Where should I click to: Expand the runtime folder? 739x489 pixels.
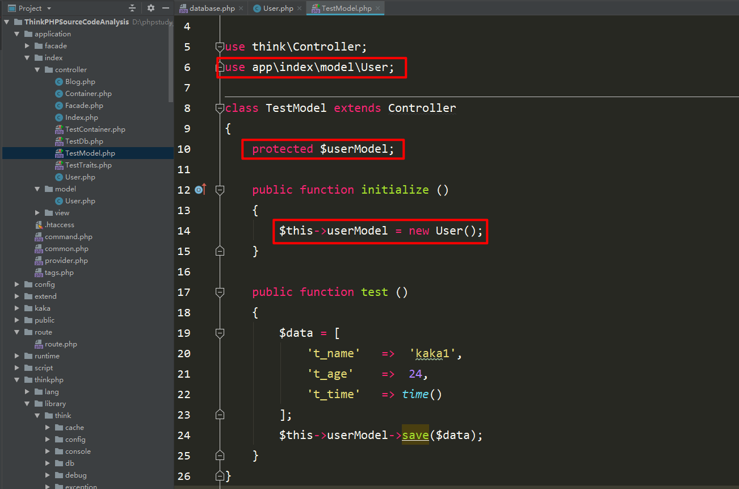pos(17,356)
